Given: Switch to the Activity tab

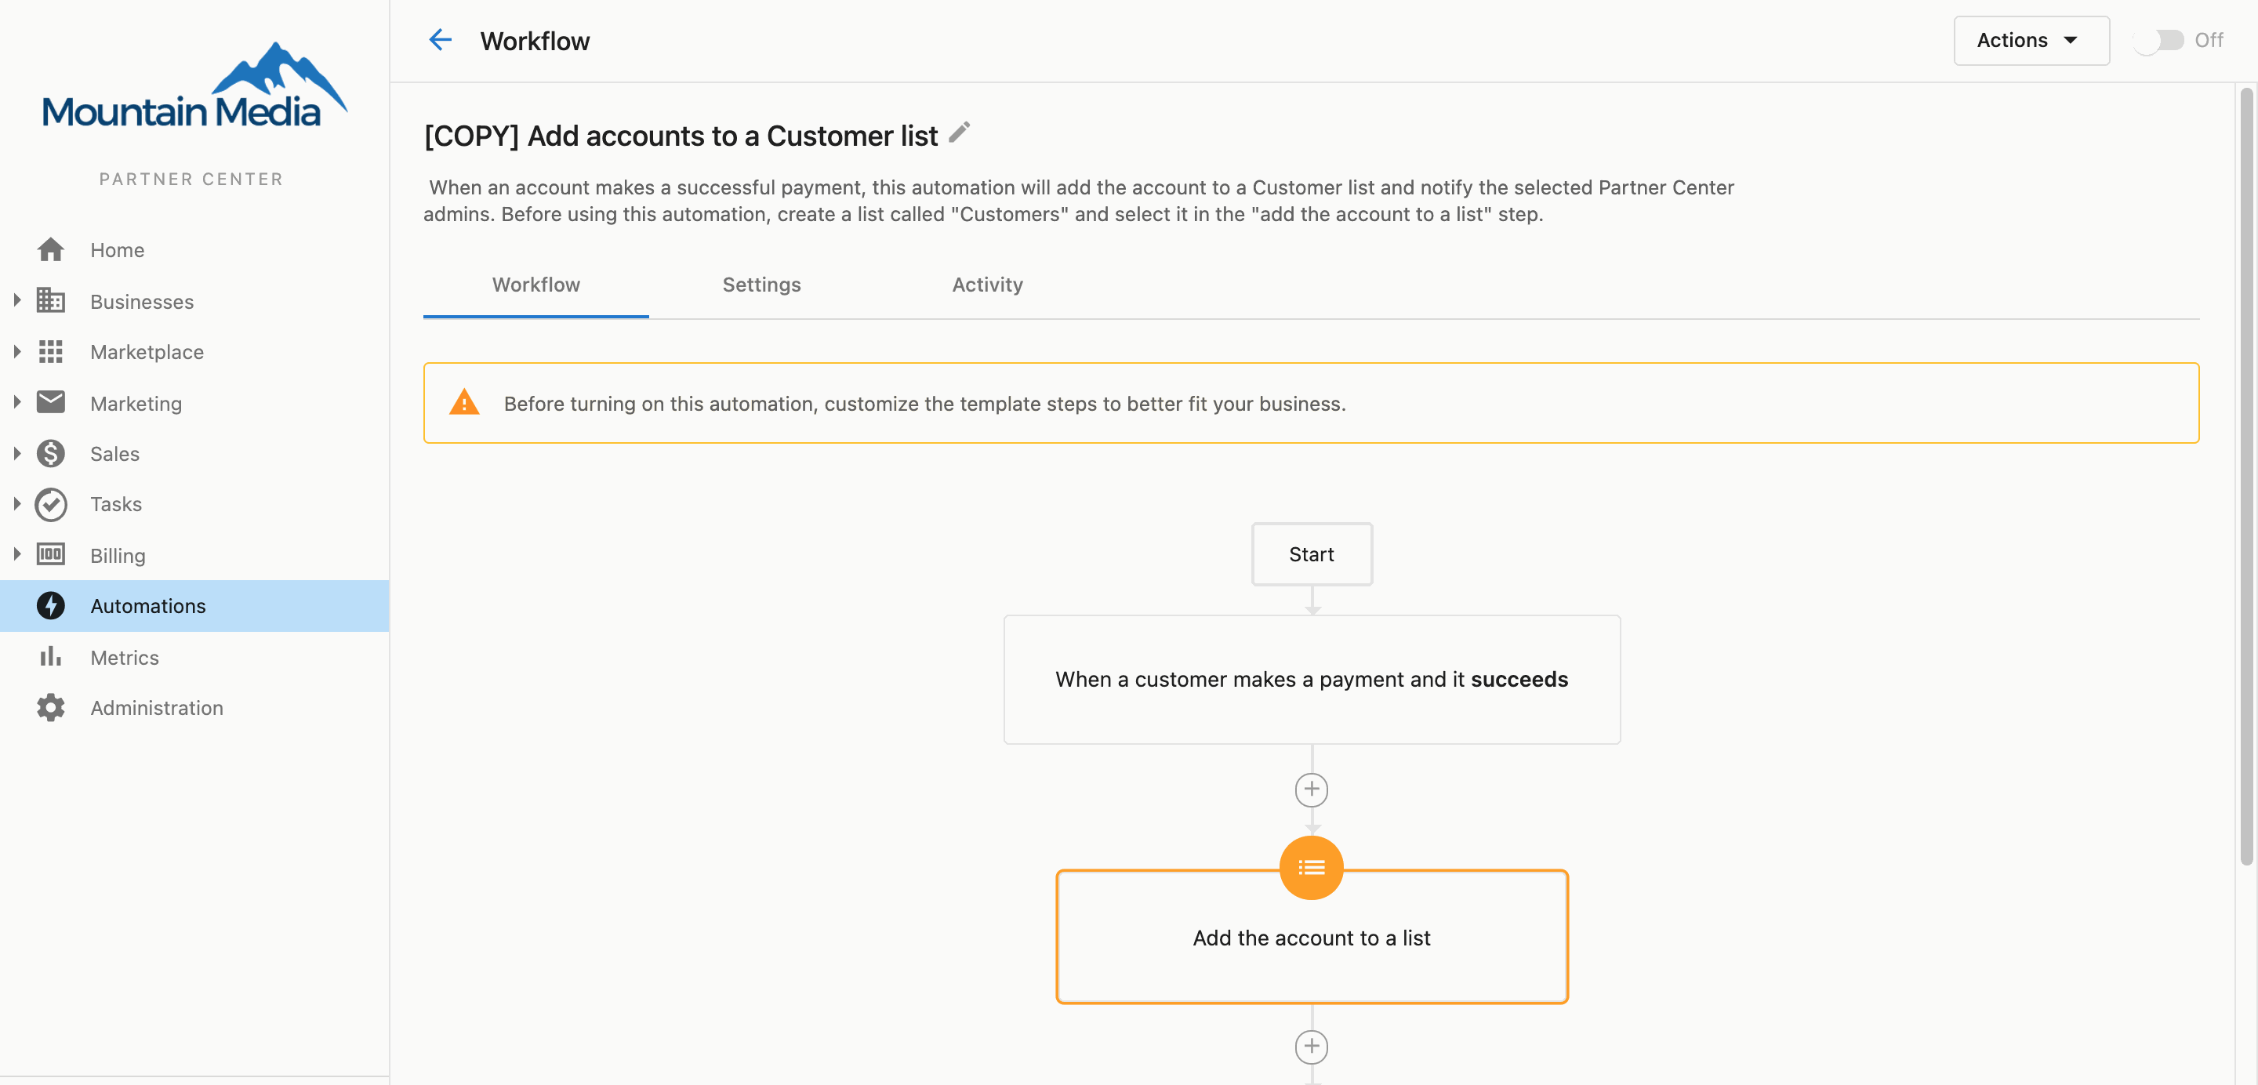Looking at the screenshot, I should click(x=987, y=285).
